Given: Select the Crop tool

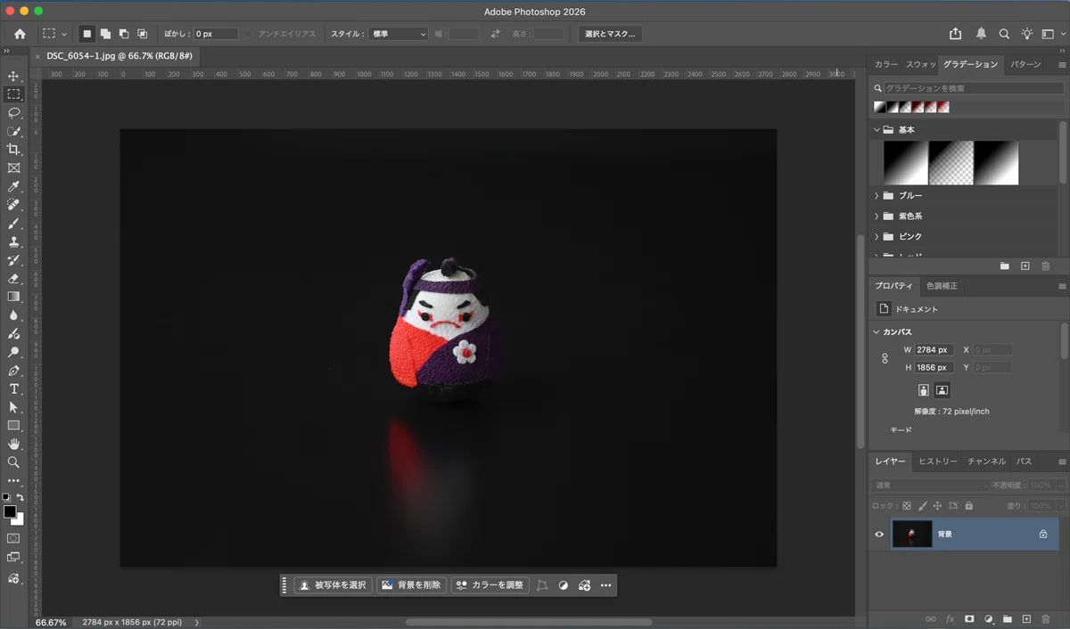Looking at the screenshot, I should pos(13,150).
